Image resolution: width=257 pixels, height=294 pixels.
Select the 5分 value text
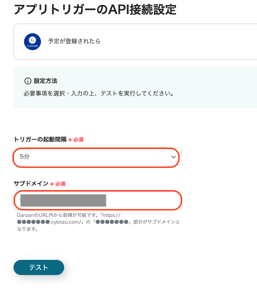(25, 157)
